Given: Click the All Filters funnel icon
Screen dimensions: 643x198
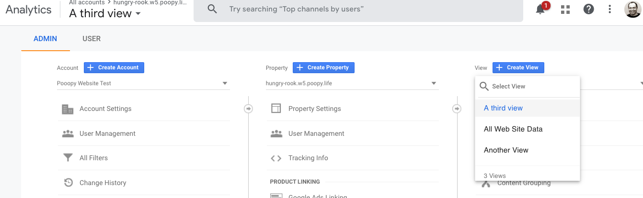Looking at the screenshot, I should 68,158.
